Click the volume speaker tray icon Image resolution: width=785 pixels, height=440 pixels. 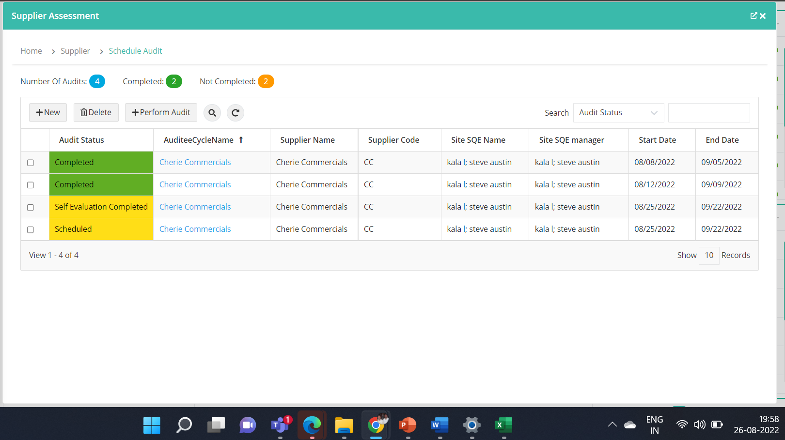coord(699,425)
